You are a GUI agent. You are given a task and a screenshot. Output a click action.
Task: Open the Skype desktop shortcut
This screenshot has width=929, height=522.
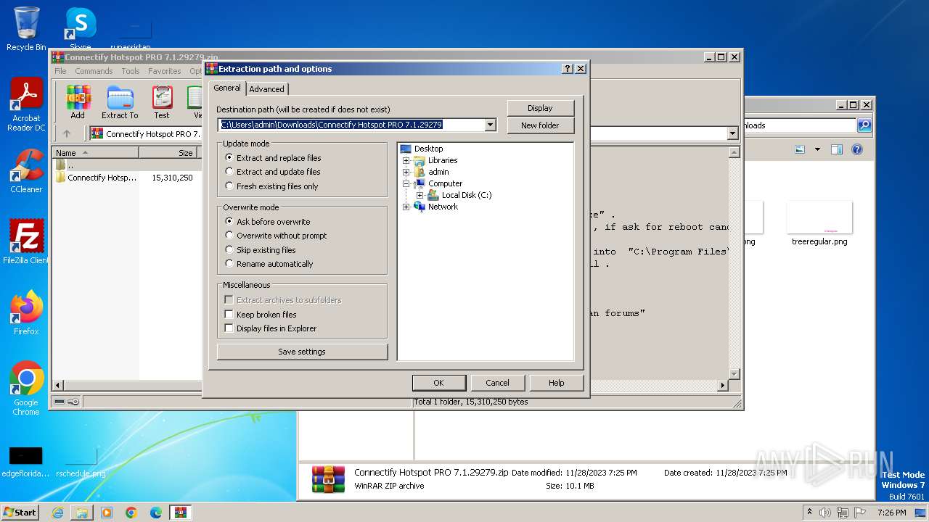click(80, 29)
